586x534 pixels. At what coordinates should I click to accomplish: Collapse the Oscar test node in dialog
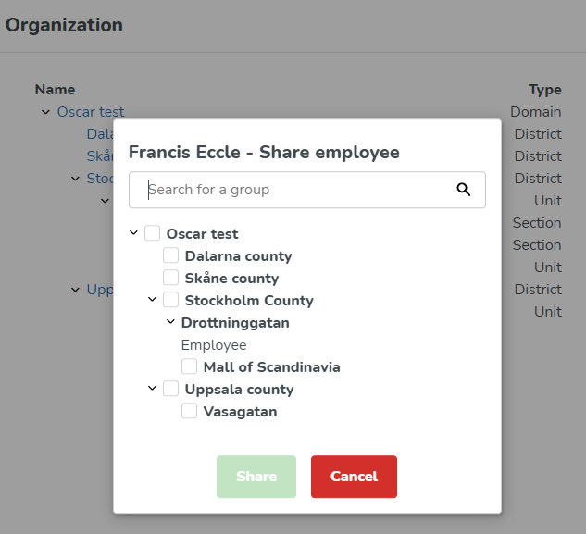134,234
